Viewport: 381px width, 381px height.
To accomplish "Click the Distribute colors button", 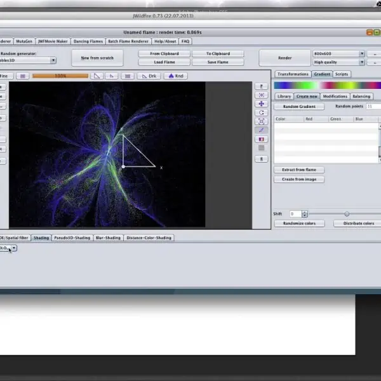I will 358,224.
